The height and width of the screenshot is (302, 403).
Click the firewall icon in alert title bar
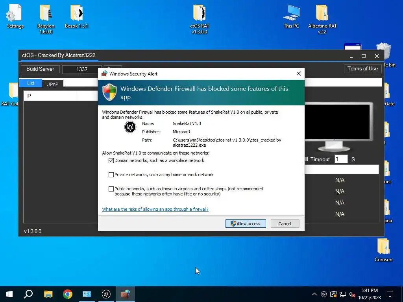pos(104,74)
